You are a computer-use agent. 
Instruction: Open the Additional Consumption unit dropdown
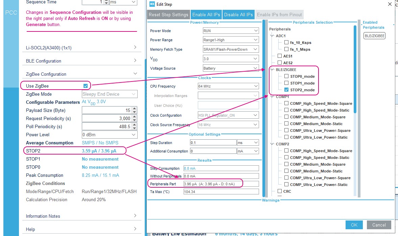248,151
